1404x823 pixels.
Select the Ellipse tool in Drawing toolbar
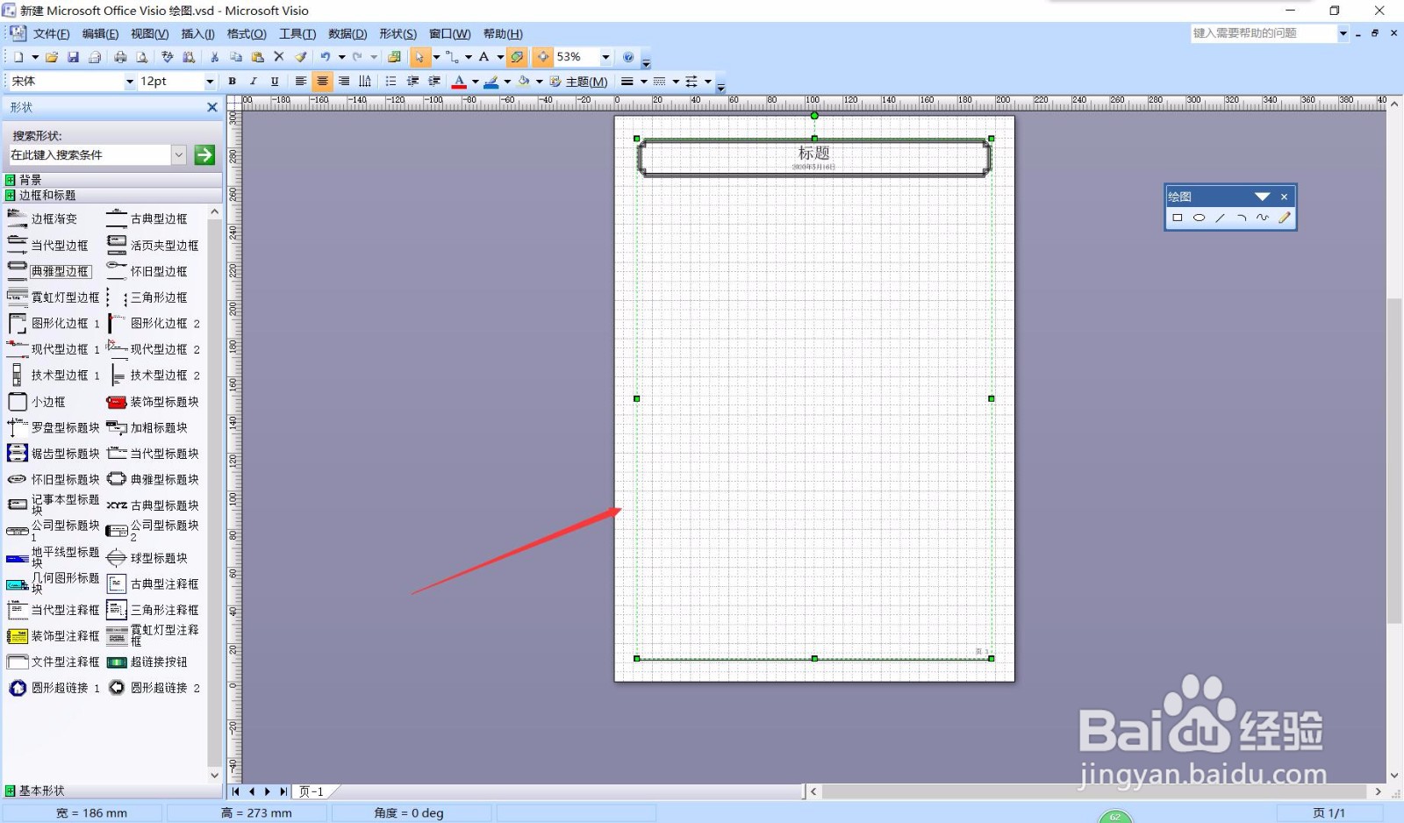(x=1199, y=218)
